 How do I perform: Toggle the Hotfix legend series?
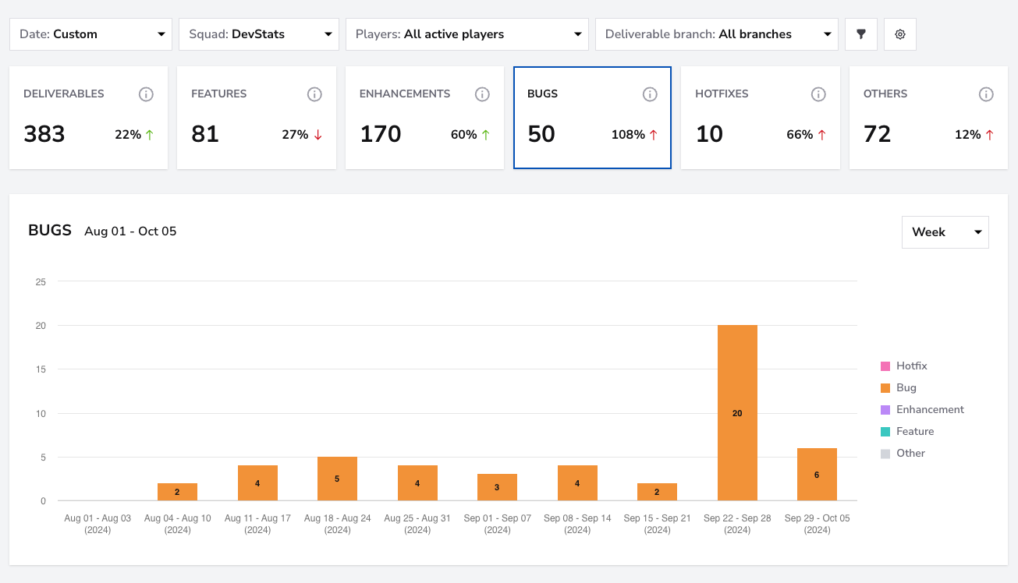coord(904,366)
